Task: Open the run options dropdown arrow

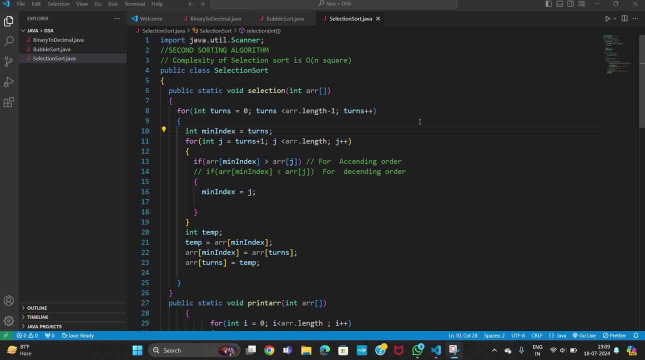Action: tap(614, 18)
